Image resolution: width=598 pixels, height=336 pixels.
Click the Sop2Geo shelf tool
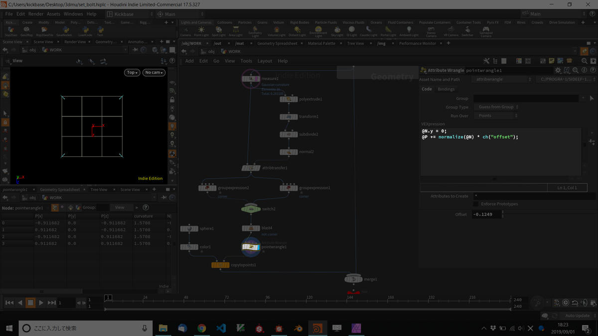click(10, 31)
